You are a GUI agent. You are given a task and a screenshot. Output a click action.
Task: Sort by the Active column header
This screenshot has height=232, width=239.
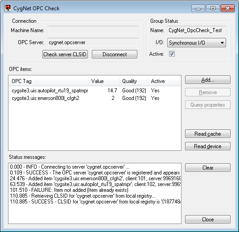164,81
